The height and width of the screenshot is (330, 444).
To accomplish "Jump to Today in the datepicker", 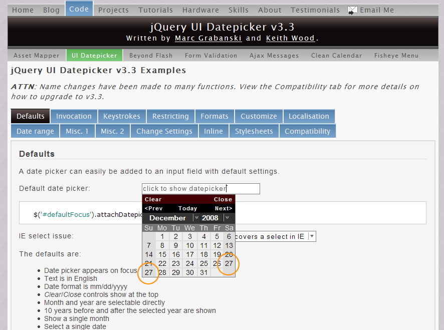I will pyautogui.click(x=188, y=208).
